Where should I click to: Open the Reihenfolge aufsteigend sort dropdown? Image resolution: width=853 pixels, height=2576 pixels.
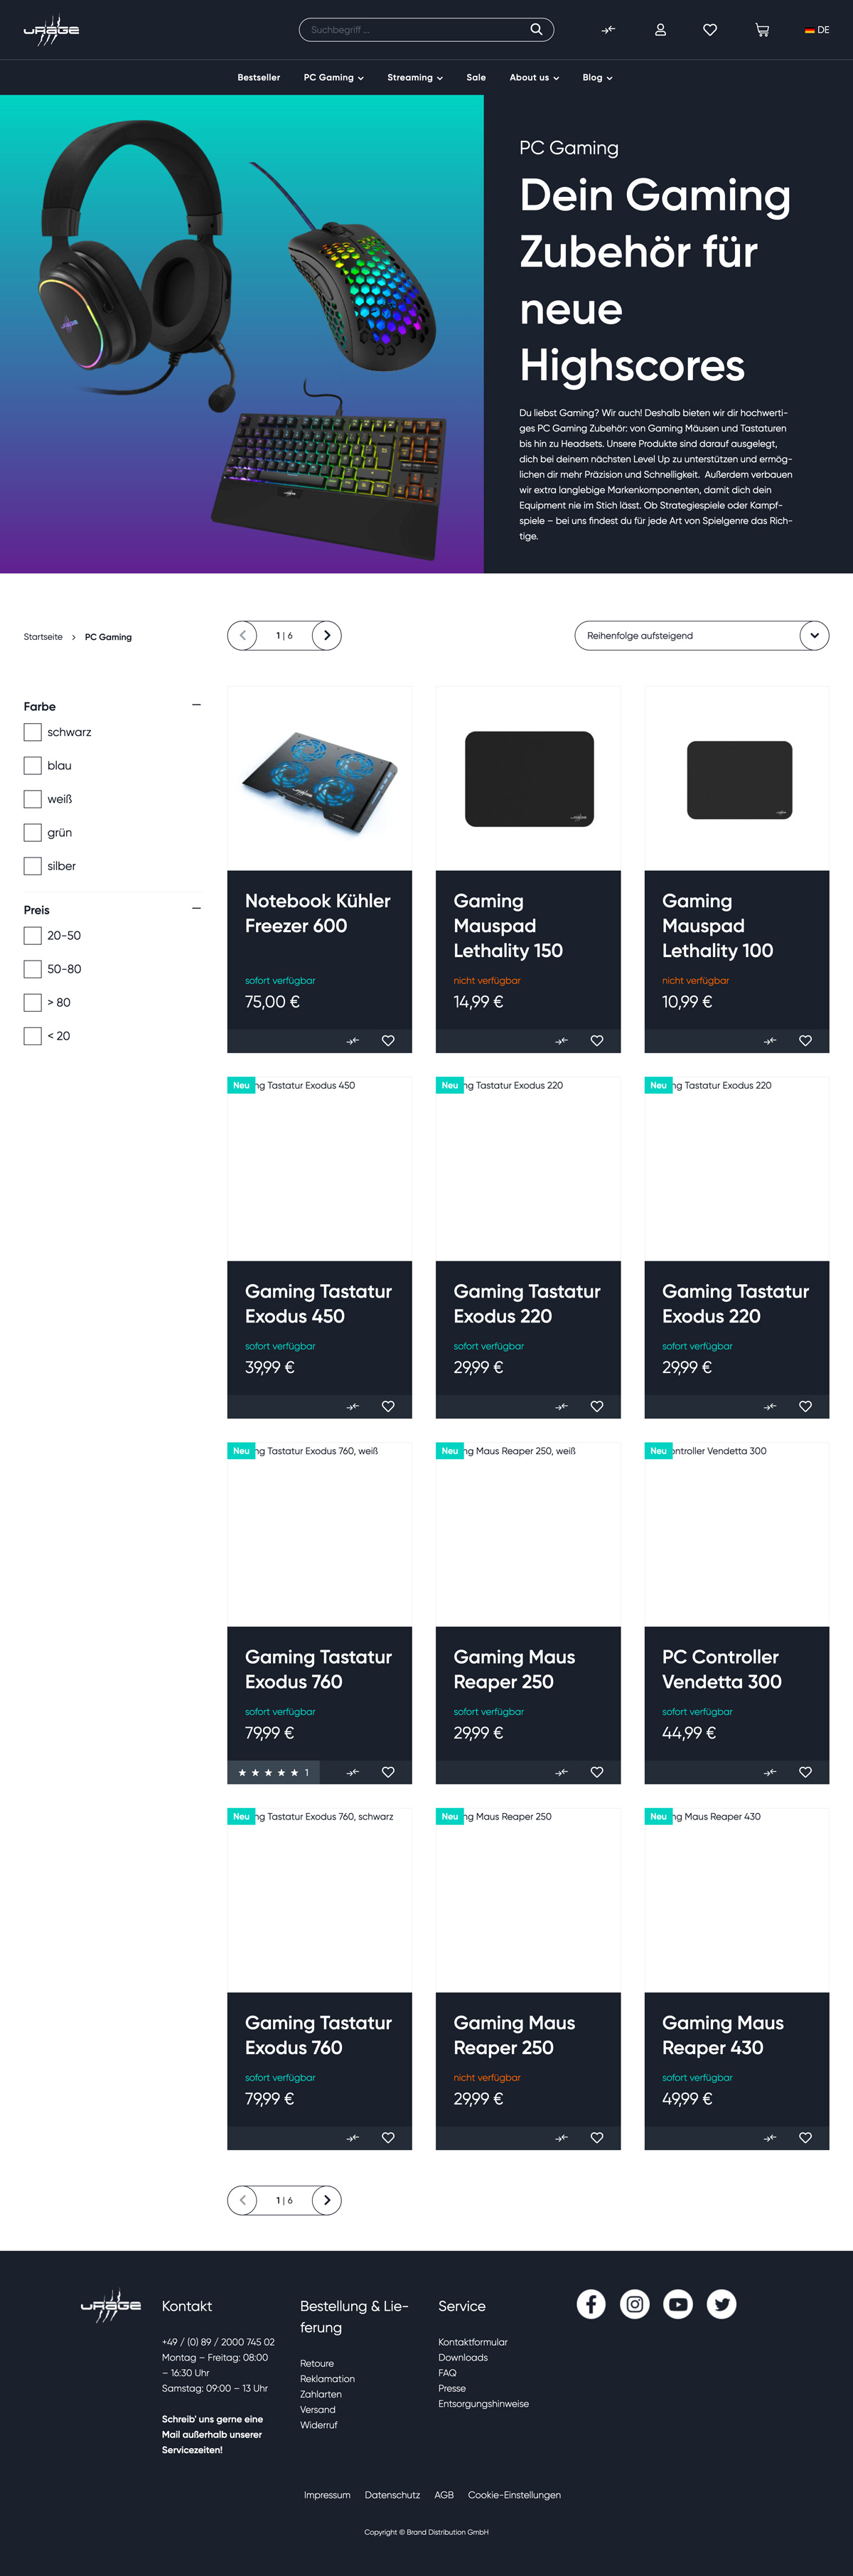(x=701, y=635)
